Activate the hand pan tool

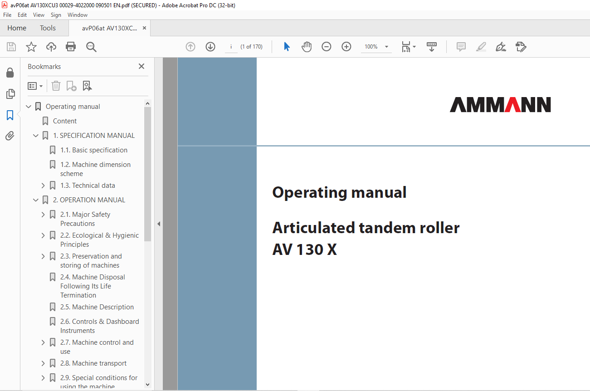[x=307, y=47]
